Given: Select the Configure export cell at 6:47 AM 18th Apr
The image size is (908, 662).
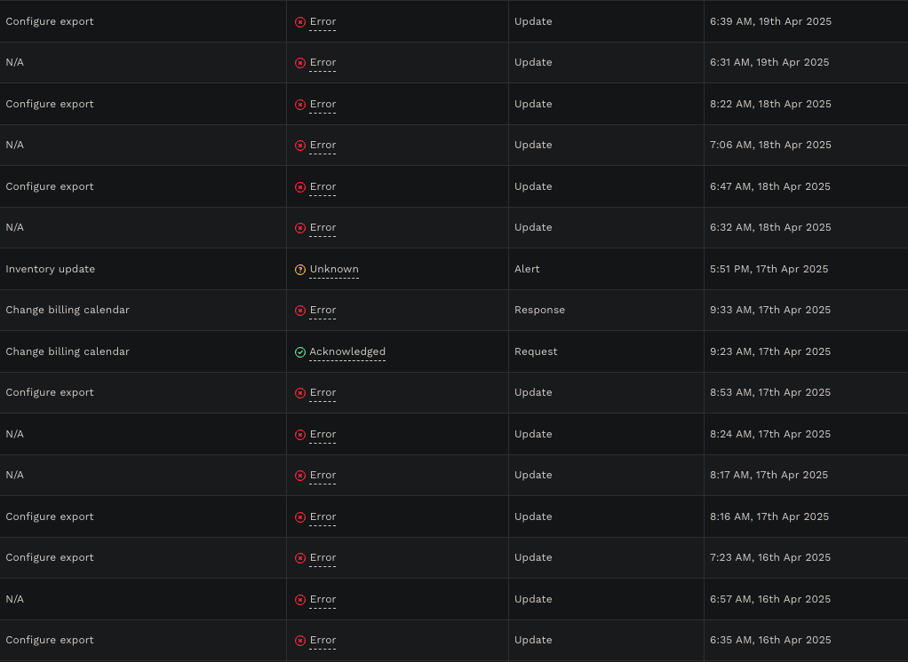Looking at the screenshot, I should coord(143,186).
